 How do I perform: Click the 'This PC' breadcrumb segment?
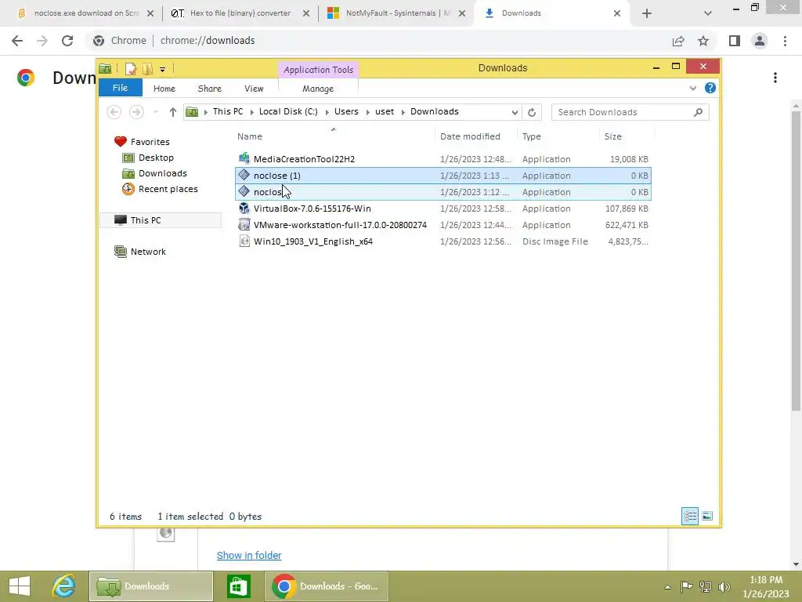click(228, 111)
